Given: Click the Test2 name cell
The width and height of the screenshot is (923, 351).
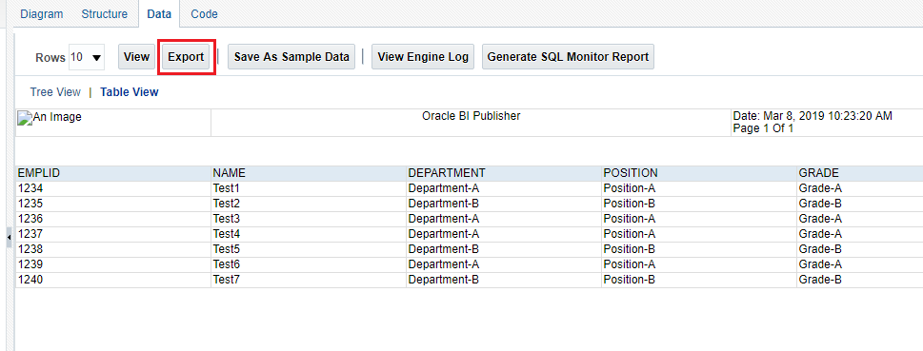Looking at the screenshot, I should point(309,204).
